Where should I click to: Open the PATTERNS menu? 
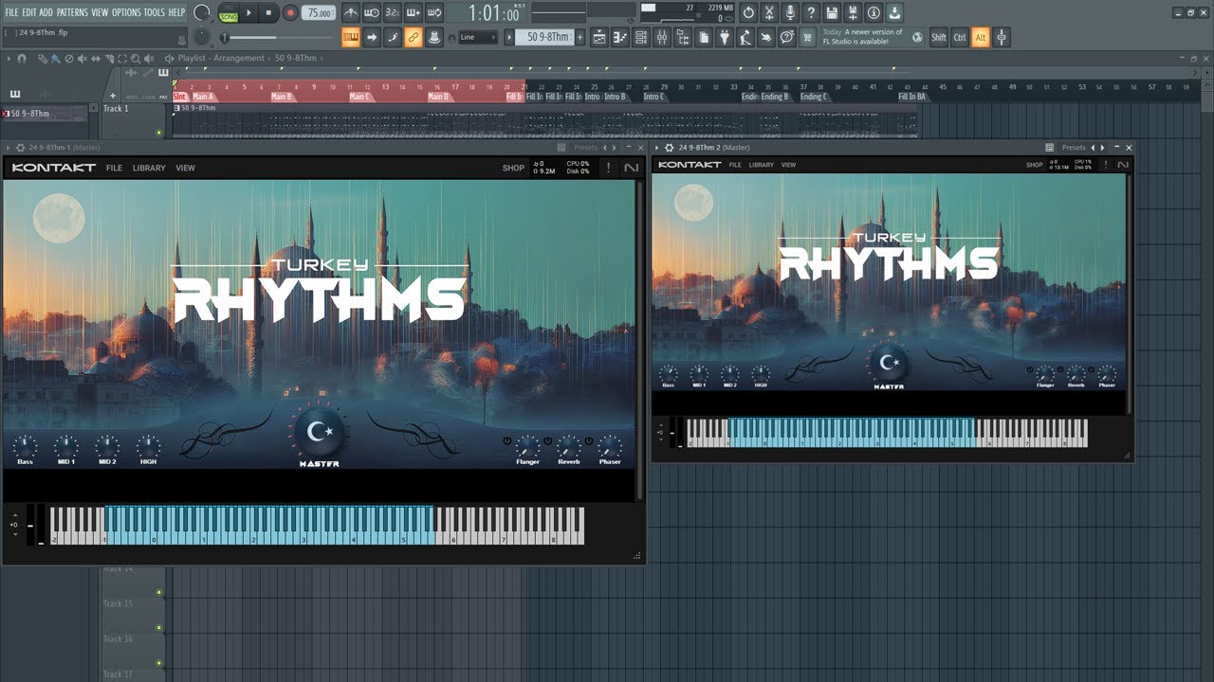[x=72, y=12]
